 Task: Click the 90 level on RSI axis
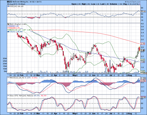click(142, 8)
